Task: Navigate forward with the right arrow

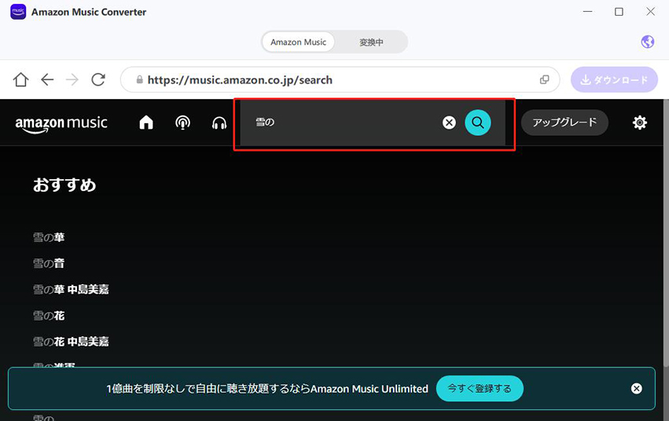Action: tap(72, 79)
